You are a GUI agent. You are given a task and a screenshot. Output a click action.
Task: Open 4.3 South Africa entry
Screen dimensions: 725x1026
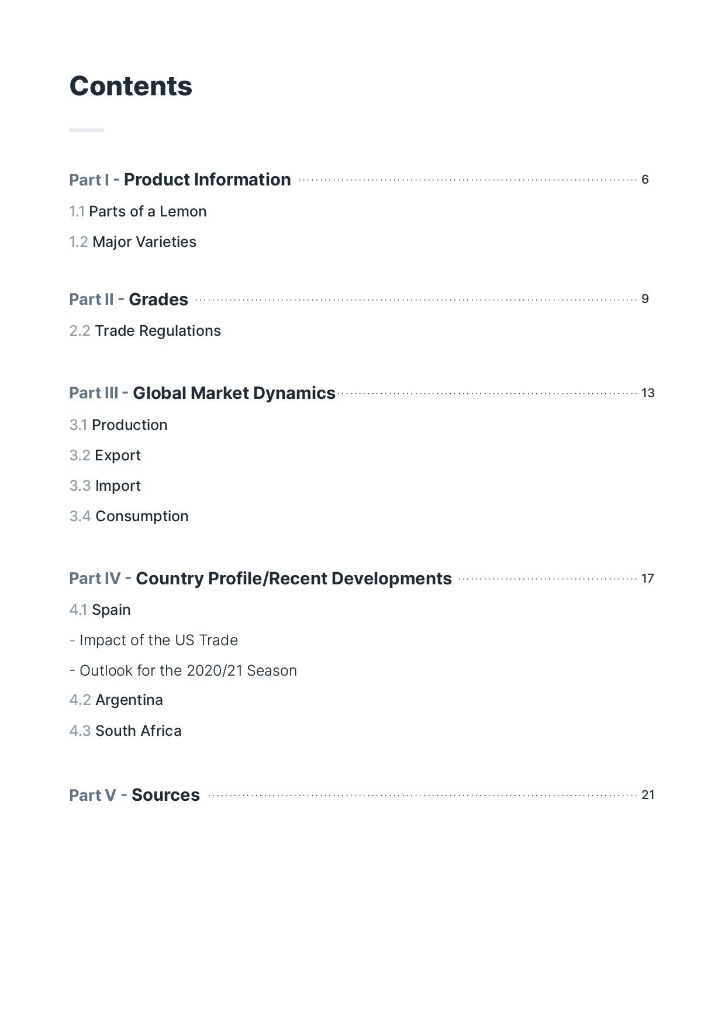(126, 731)
